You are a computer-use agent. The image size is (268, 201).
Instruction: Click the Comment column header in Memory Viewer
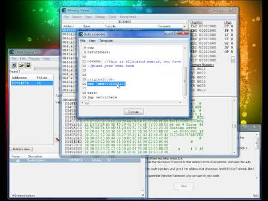point(164,26)
